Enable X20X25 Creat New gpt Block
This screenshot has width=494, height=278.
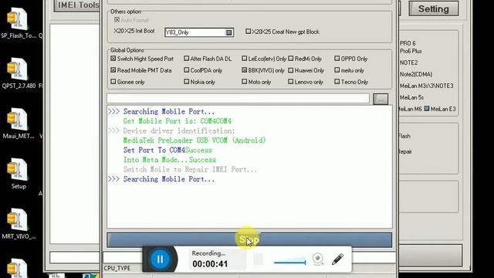[249, 32]
